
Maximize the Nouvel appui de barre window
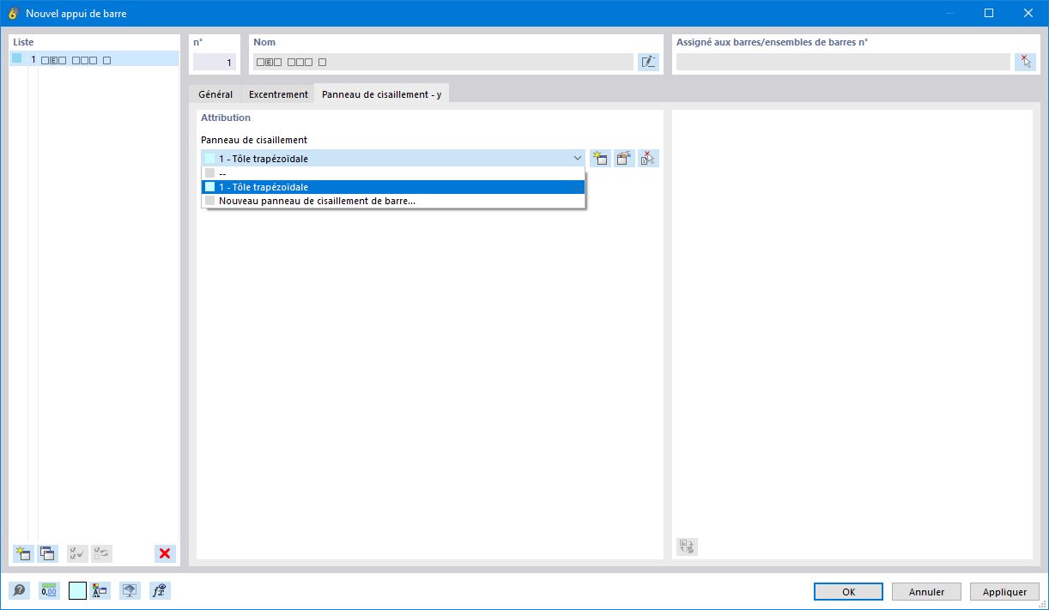pyautogui.click(x=989, y=13)
